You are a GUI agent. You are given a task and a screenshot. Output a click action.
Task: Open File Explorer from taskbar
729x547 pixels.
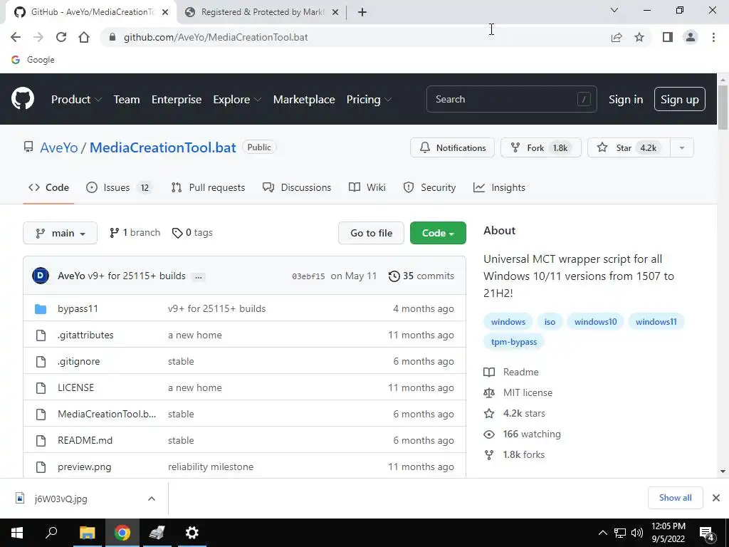pos(87,533)
